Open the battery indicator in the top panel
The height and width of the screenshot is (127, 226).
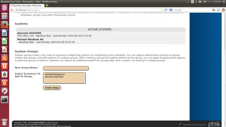(205, 2)
